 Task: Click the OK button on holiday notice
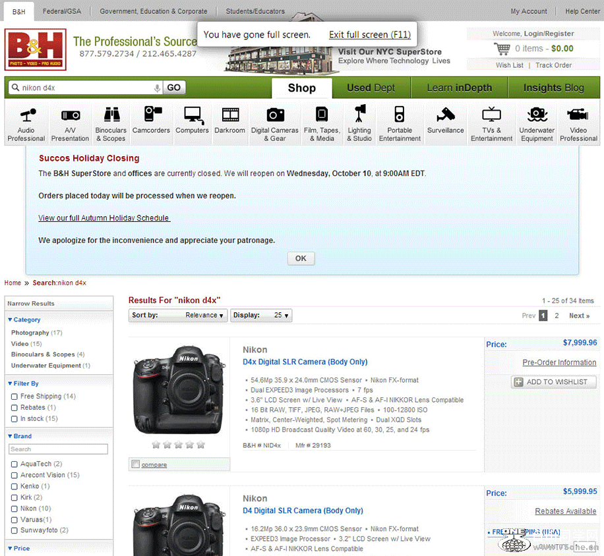(x=301, y=258)
